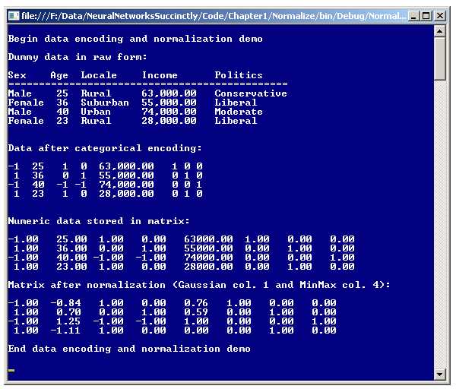
Task: Click the 'End data encoding and normalization demo' line
Action: (x=129, y=349)
